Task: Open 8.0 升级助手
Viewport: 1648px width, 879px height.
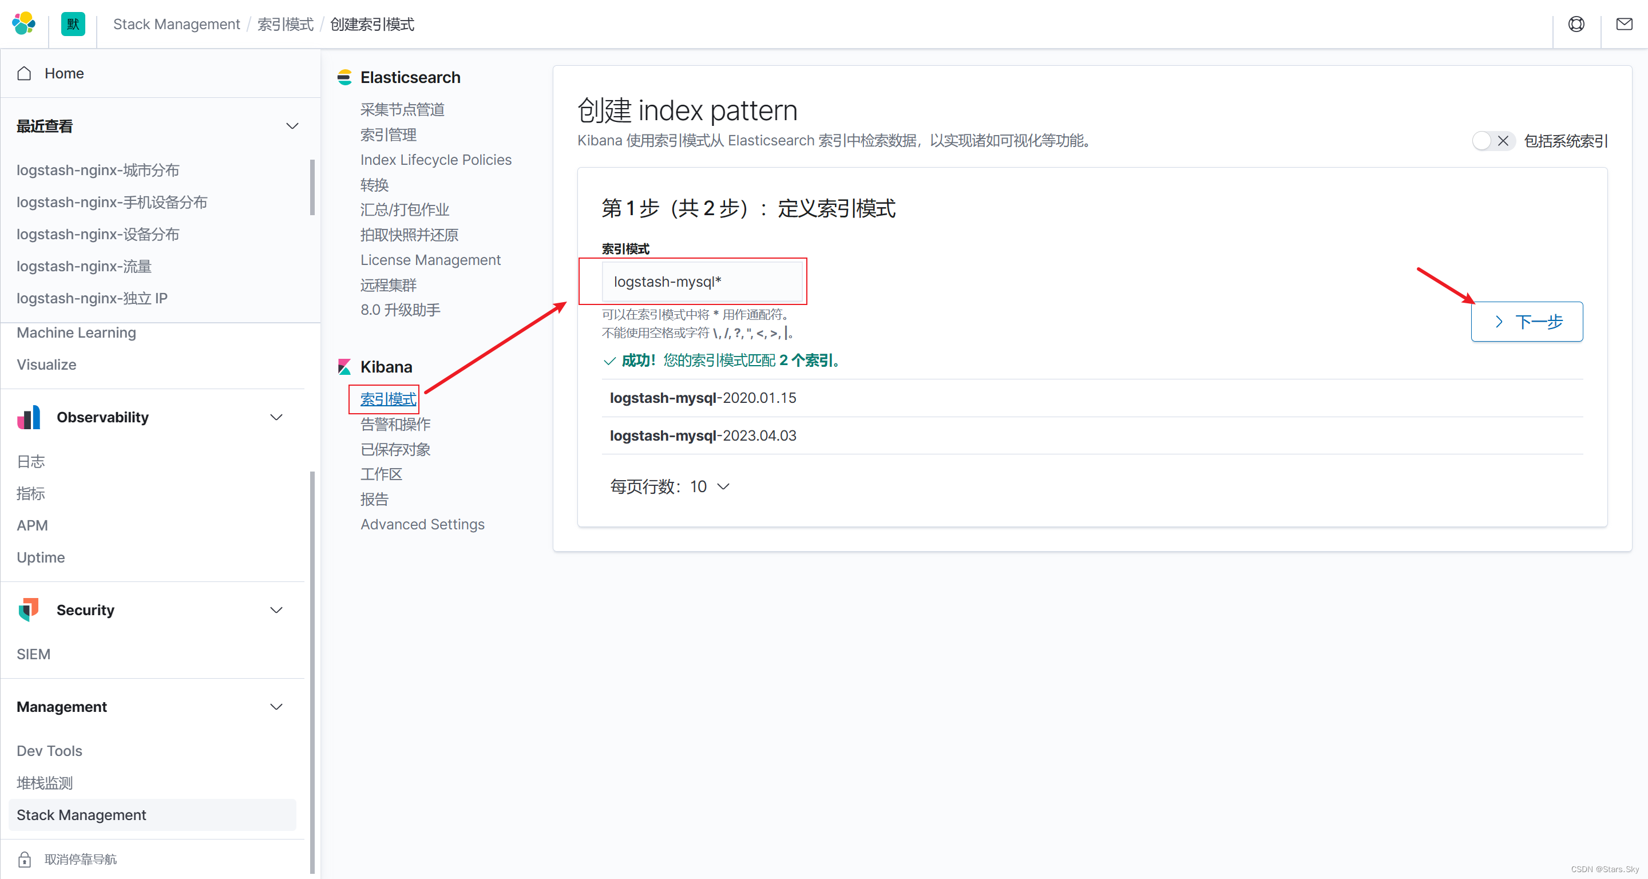Action: (401, 310)
